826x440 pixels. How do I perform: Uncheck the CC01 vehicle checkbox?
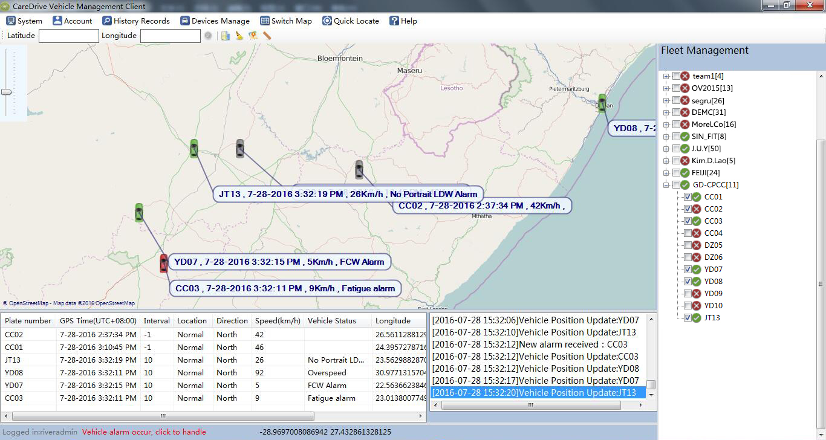(688, 197)
